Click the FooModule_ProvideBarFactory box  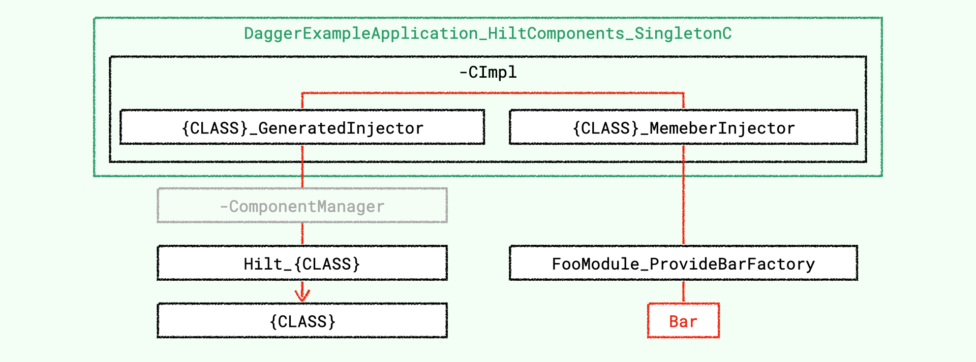pyautogui.click(x=683, y=263)
